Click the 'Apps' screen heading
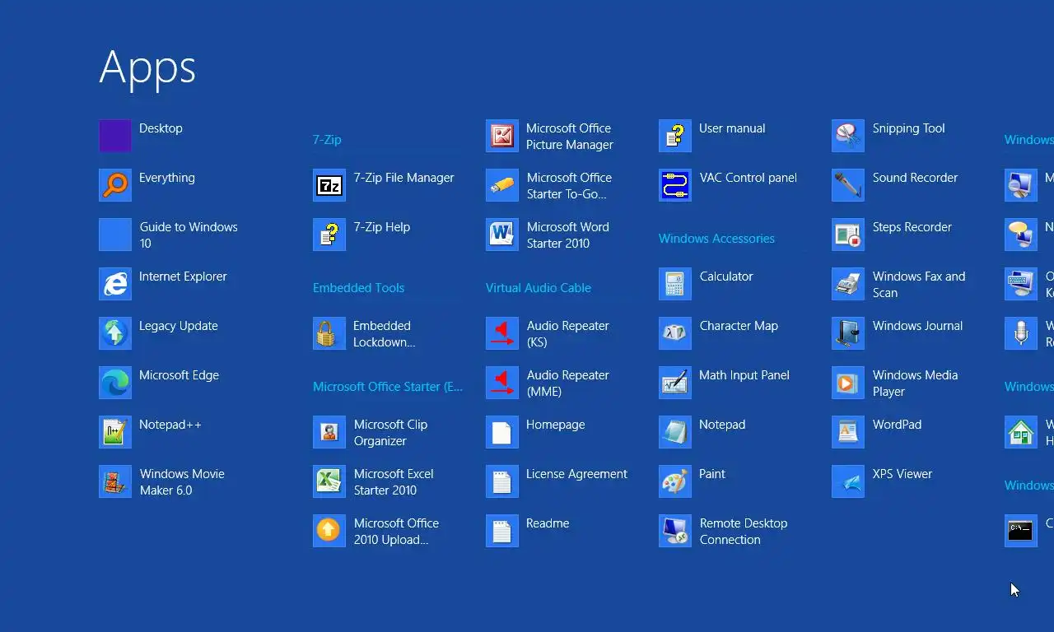 [147, 68]
